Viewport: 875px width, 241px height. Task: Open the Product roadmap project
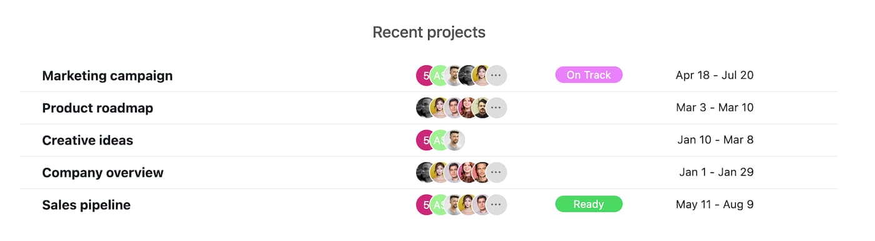click(x=97, y=108)
